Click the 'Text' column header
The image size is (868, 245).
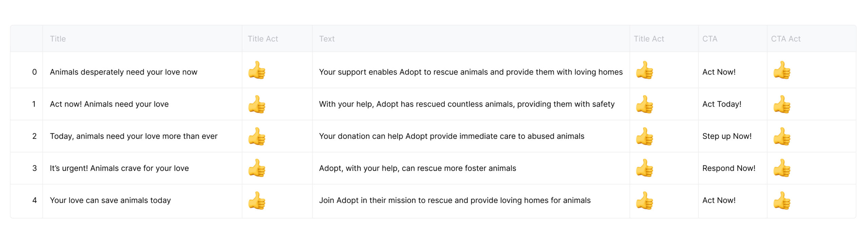tap(327, 39)
